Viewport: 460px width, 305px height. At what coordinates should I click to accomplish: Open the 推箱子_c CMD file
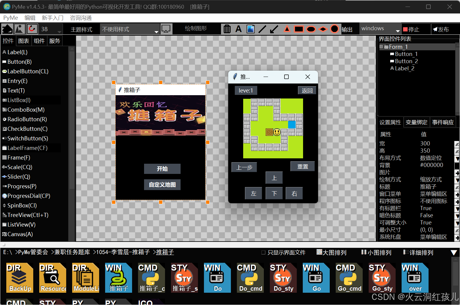[152, 278]
